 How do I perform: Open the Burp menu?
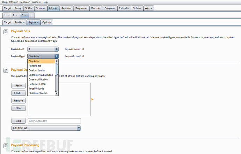click(x=5, y=2)
